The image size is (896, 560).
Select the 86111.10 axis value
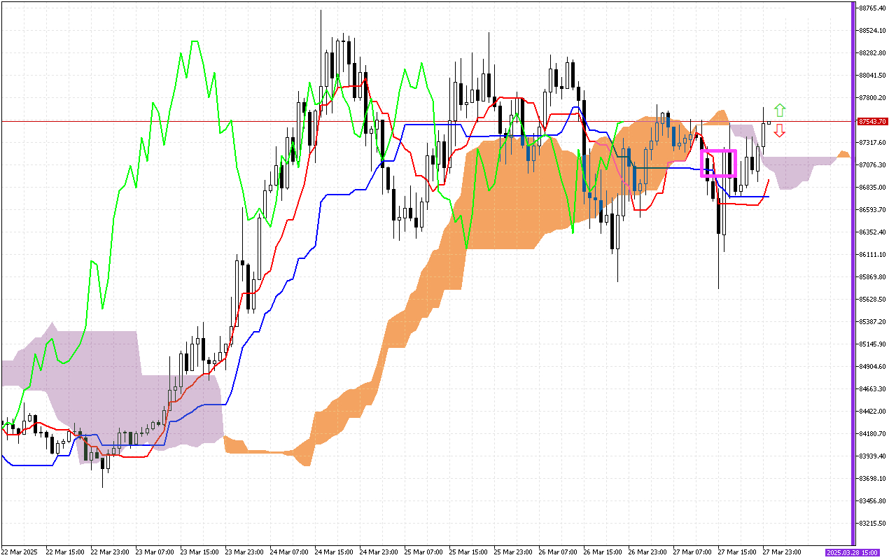pyautogui.click(x=872, y=255)
